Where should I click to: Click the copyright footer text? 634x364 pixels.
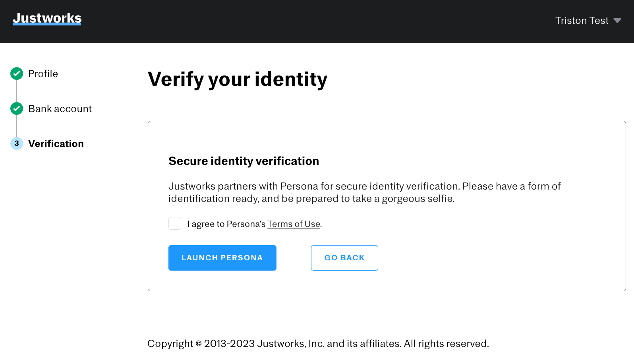[318, 344]
